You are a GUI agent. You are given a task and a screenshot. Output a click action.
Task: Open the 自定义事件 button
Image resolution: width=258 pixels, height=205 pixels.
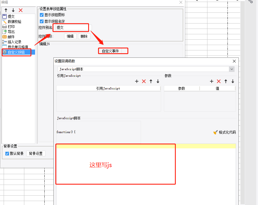click(x=110, y=51)
